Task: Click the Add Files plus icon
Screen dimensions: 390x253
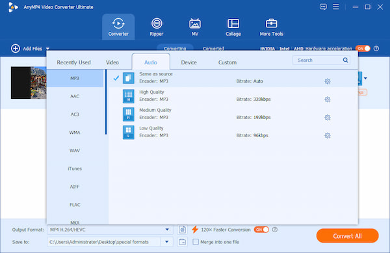Action: tap(16, 49)
